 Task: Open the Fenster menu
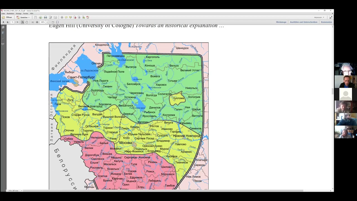[26, 13]
